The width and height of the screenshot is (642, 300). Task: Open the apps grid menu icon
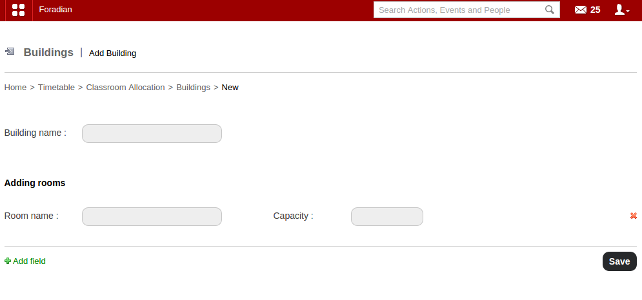pos(19,10)
